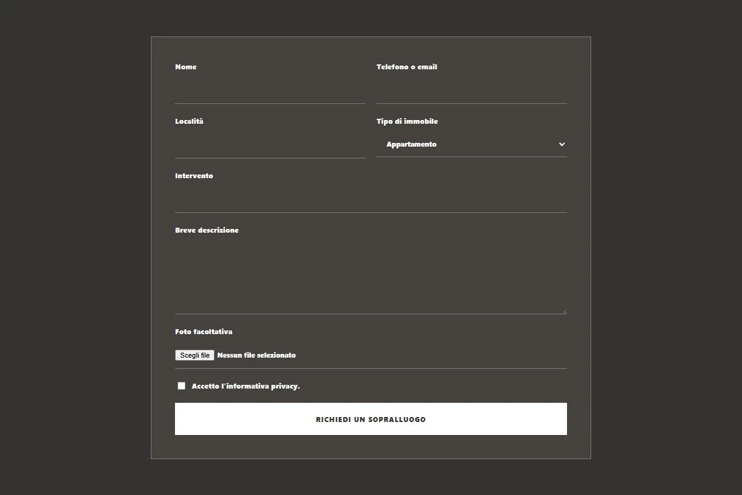Click the 'Accetto l'informativa privacy.' label
The image size is (742, 495).
click(x=245, y=386)
